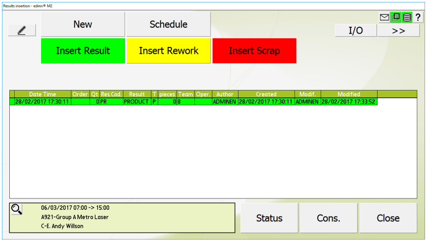
Task: Click the Qt column header
Action: pos(95,94)
